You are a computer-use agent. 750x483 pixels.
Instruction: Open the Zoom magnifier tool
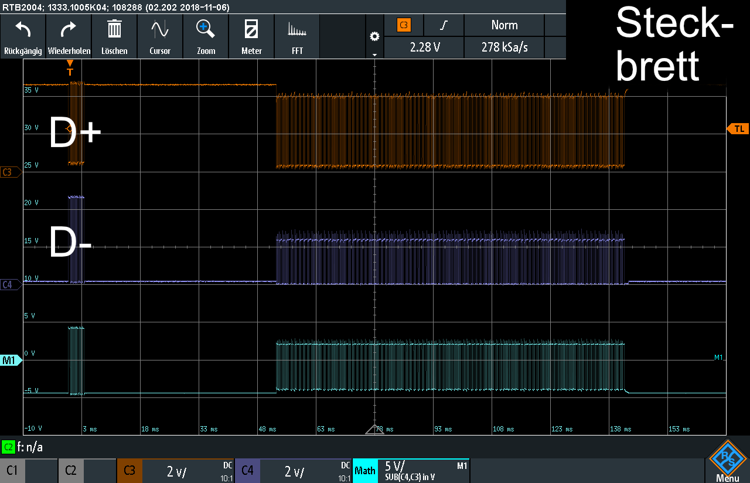pyautogui.click(x=206, y=36)
